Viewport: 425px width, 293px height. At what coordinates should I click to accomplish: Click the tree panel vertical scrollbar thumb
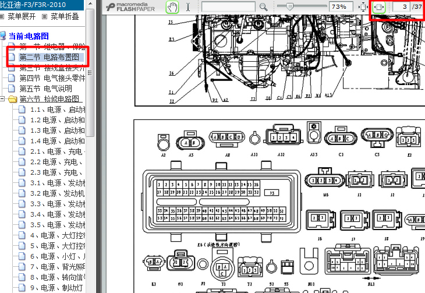point(90,73)
